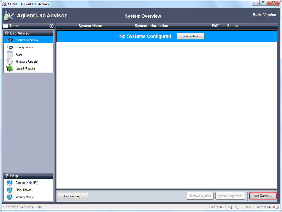The image size is (282, 212).
Task: Click the Add System button
Action: tap(263, 196)
